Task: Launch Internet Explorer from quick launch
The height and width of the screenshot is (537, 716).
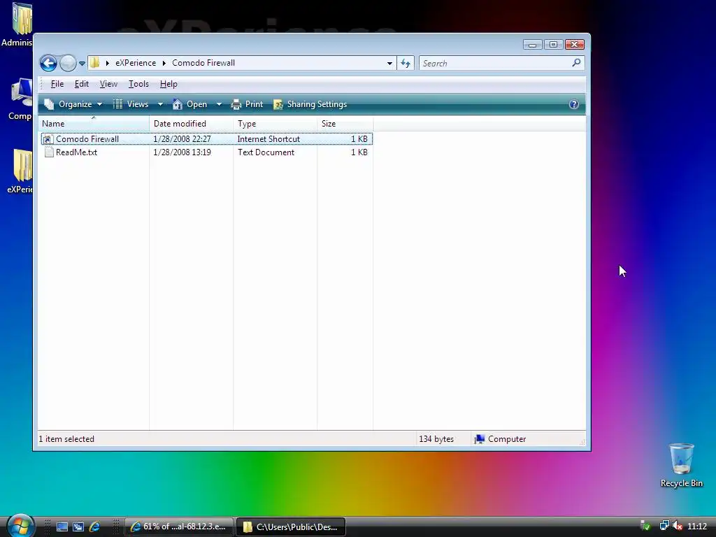Action: pyautogui.click(x=94, y=527)
